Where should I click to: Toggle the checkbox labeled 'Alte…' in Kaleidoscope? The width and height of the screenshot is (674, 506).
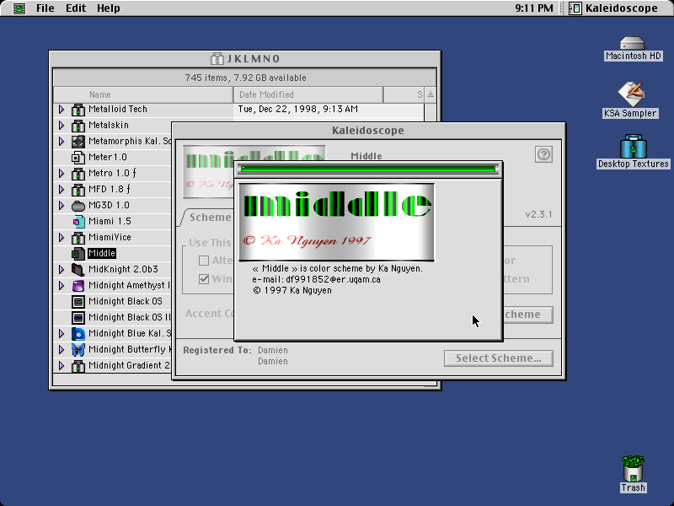pos(204,261)
